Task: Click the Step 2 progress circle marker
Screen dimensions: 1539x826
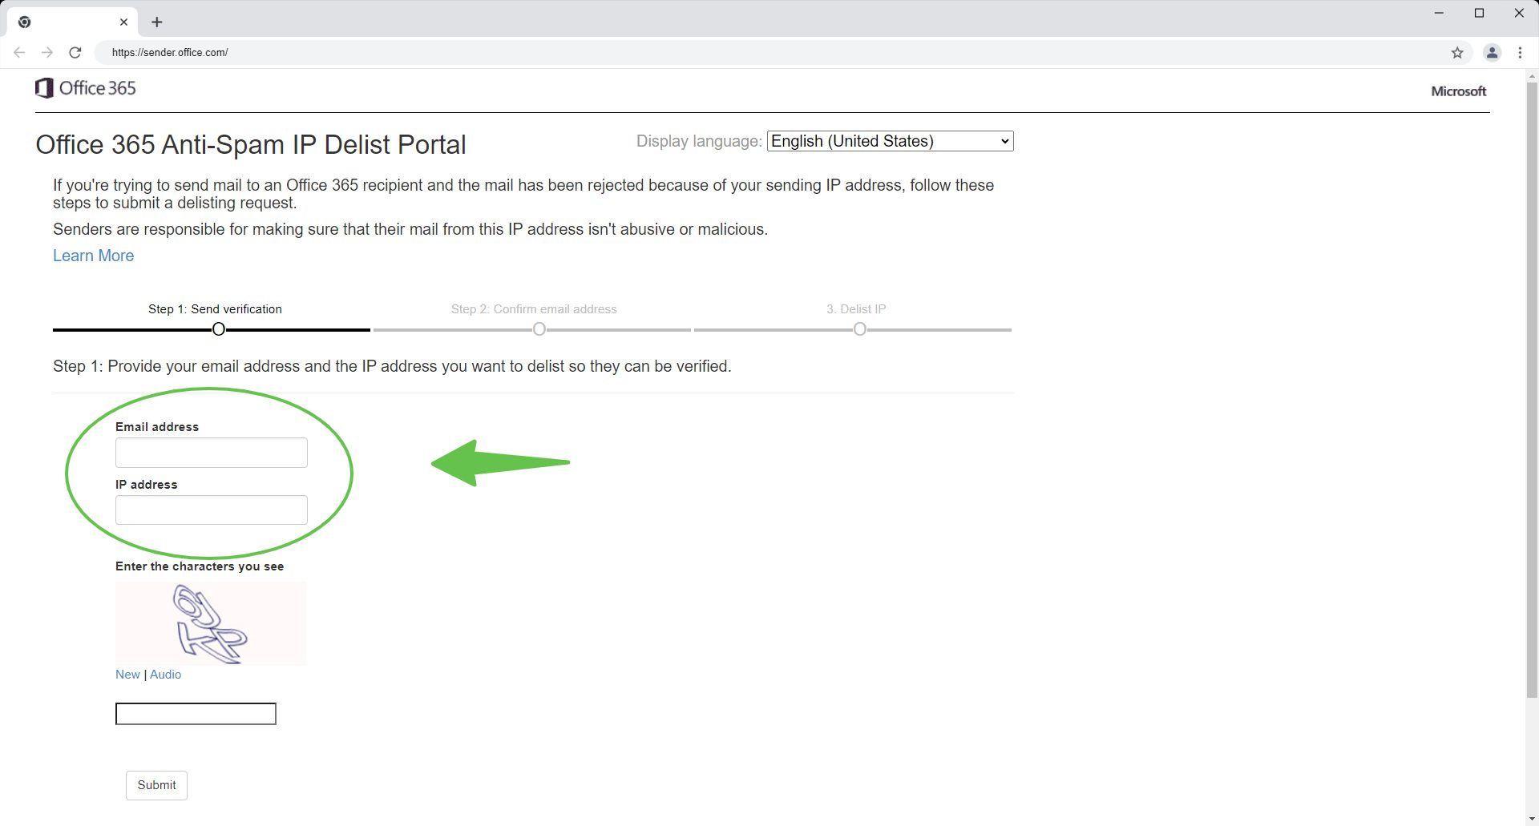Action: tap(539, 329)
